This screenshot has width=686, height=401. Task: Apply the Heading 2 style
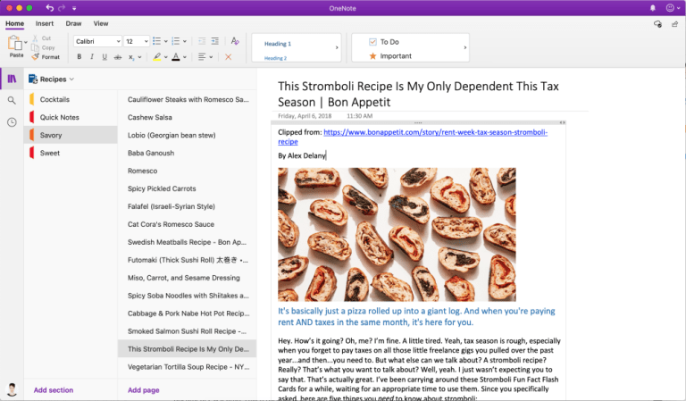[x=275, y=58]
